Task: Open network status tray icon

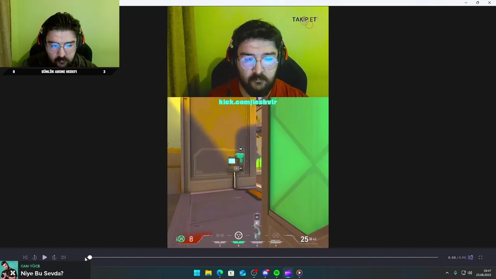Action: tap(463, 273)
